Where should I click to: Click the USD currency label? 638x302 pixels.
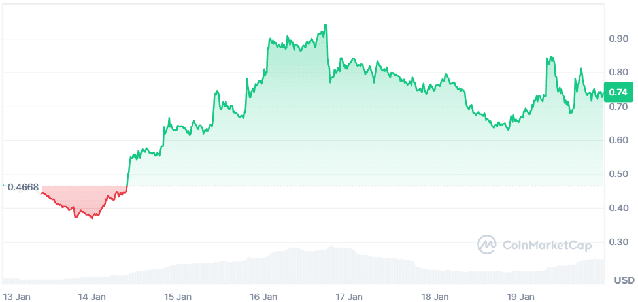click(624, 280)
